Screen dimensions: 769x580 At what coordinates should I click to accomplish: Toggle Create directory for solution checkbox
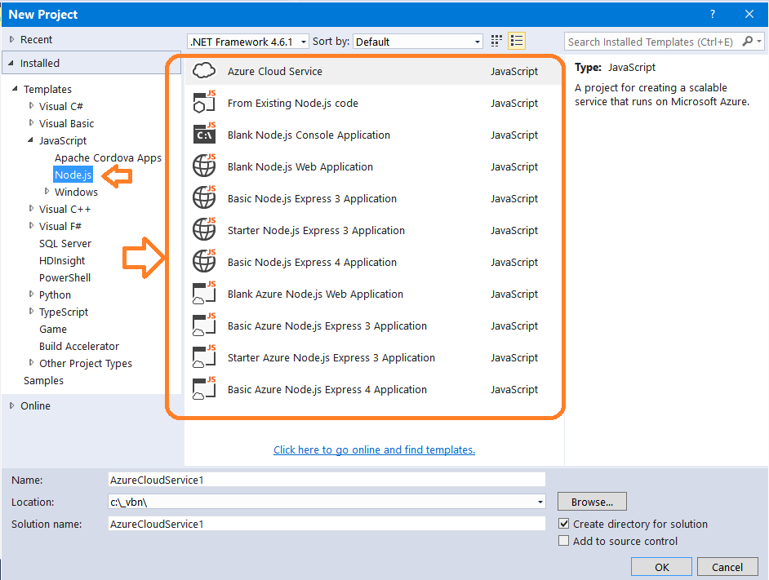pos(564,524)
